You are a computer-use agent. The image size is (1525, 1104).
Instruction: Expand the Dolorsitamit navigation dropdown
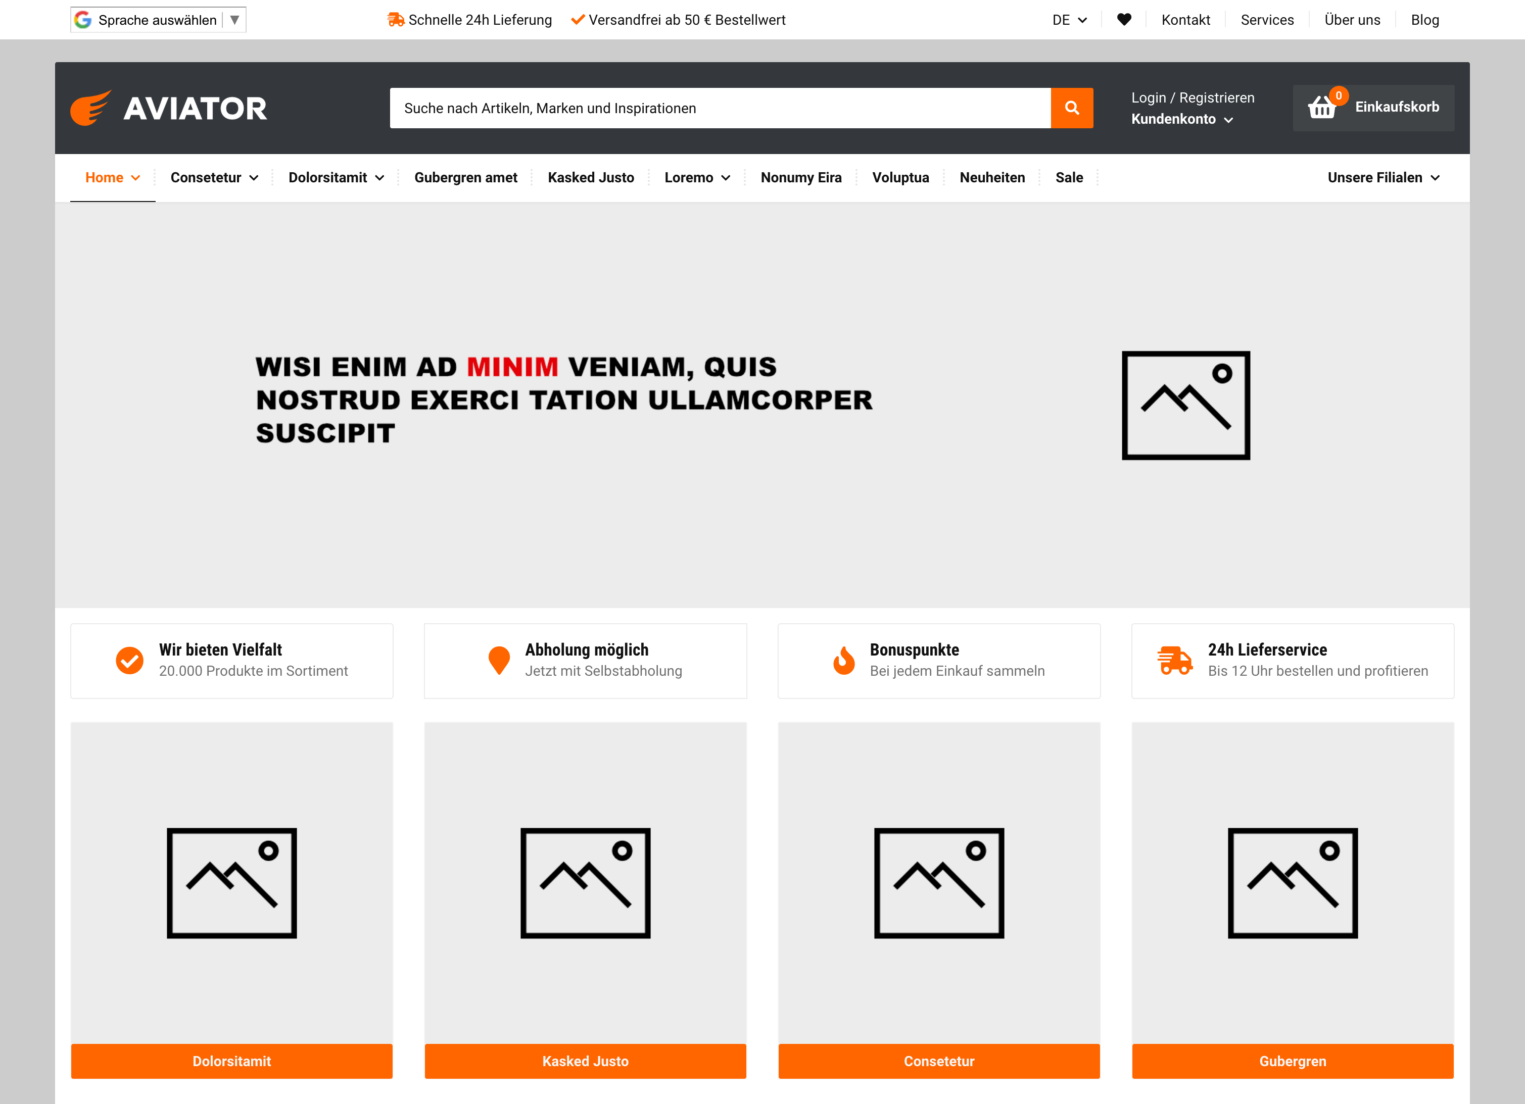click(336, 177)
